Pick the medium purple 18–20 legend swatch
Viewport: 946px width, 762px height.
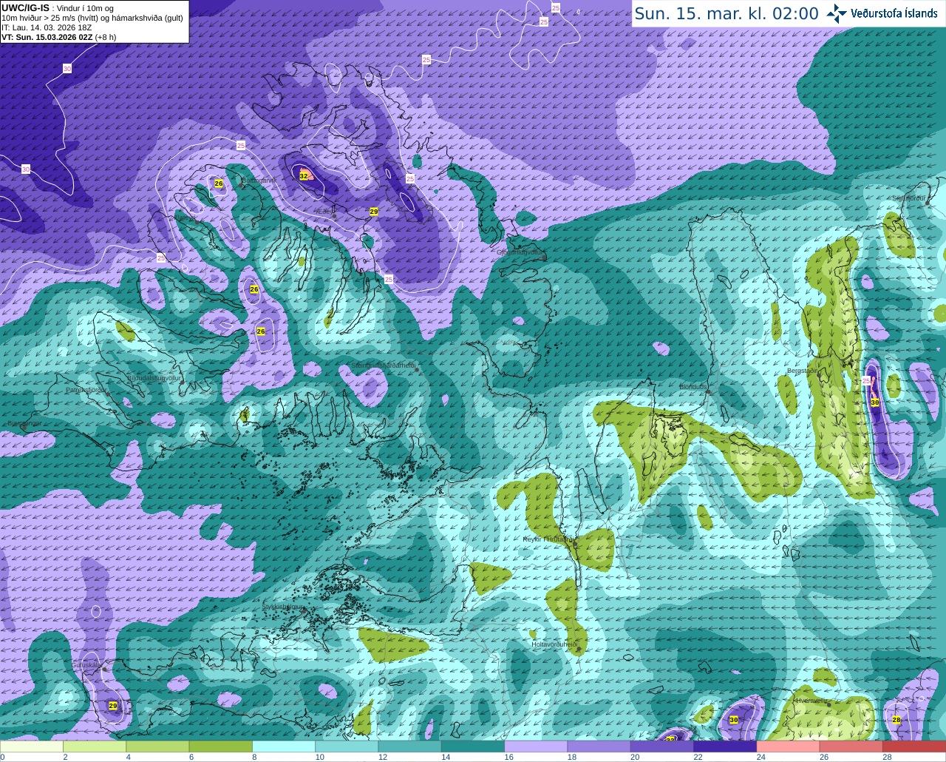599,746
